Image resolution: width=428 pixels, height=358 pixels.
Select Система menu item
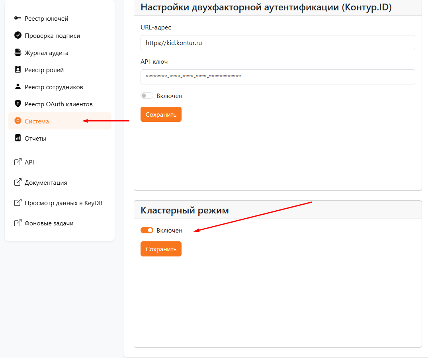[x=59, y=121]
